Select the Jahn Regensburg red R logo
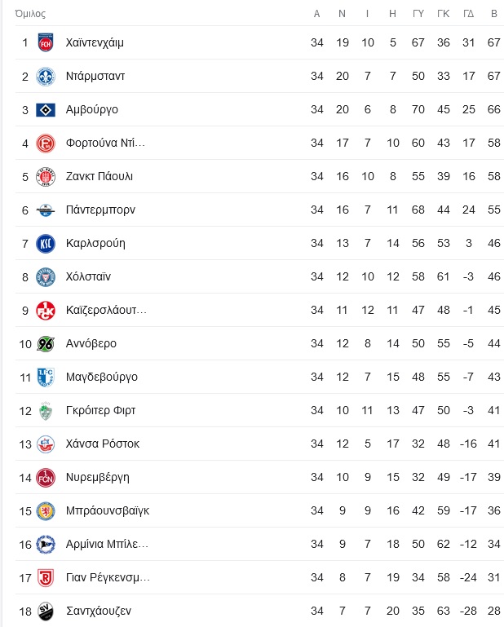Image resolution: width=504 pixels, height=627 pixels. coord(46,578)
